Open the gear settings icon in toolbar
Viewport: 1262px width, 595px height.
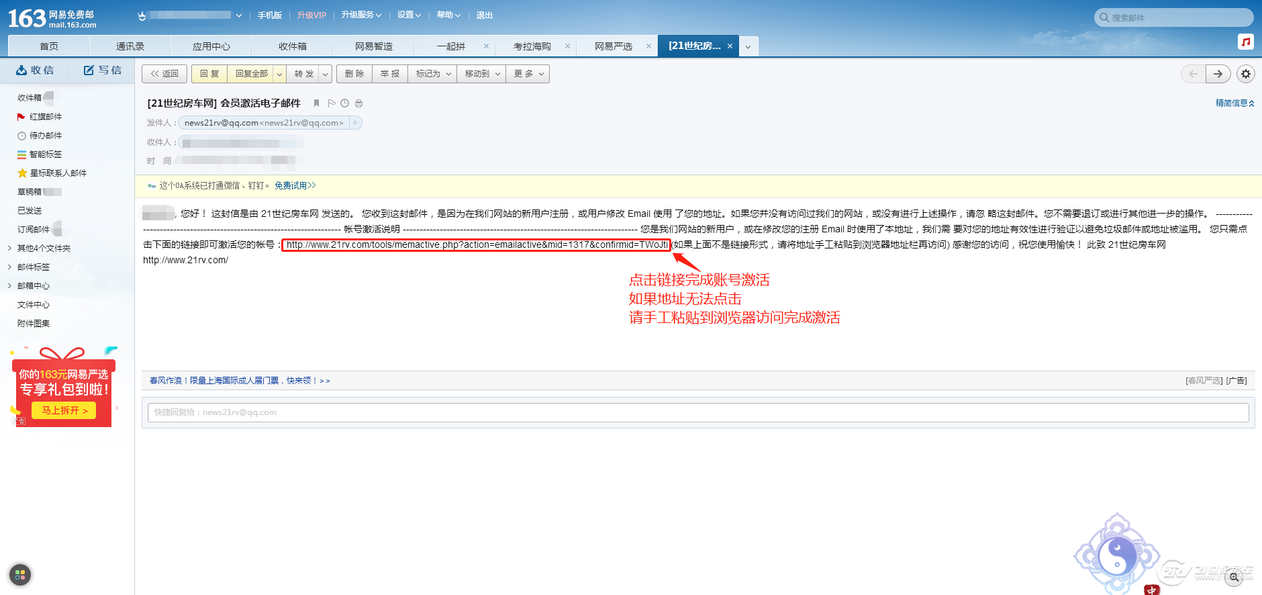(x=1246, y=74)
